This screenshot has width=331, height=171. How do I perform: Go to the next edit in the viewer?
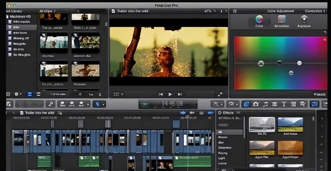click(180, 94)
